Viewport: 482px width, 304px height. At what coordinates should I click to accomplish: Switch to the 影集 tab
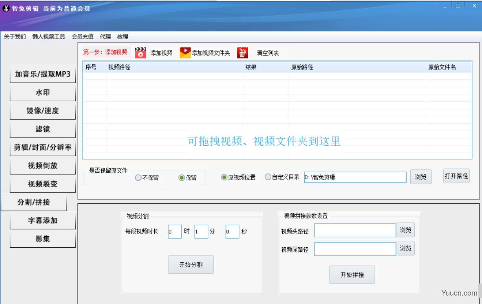[42, 239]
